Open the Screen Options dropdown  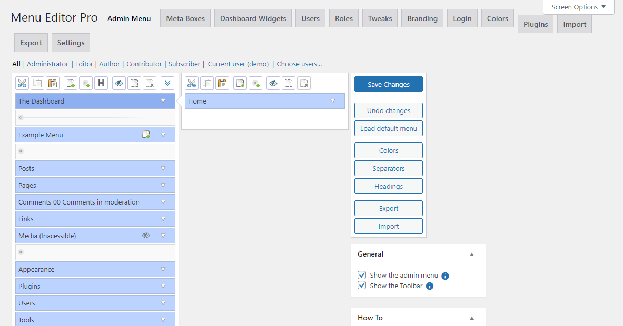(578, 7)
